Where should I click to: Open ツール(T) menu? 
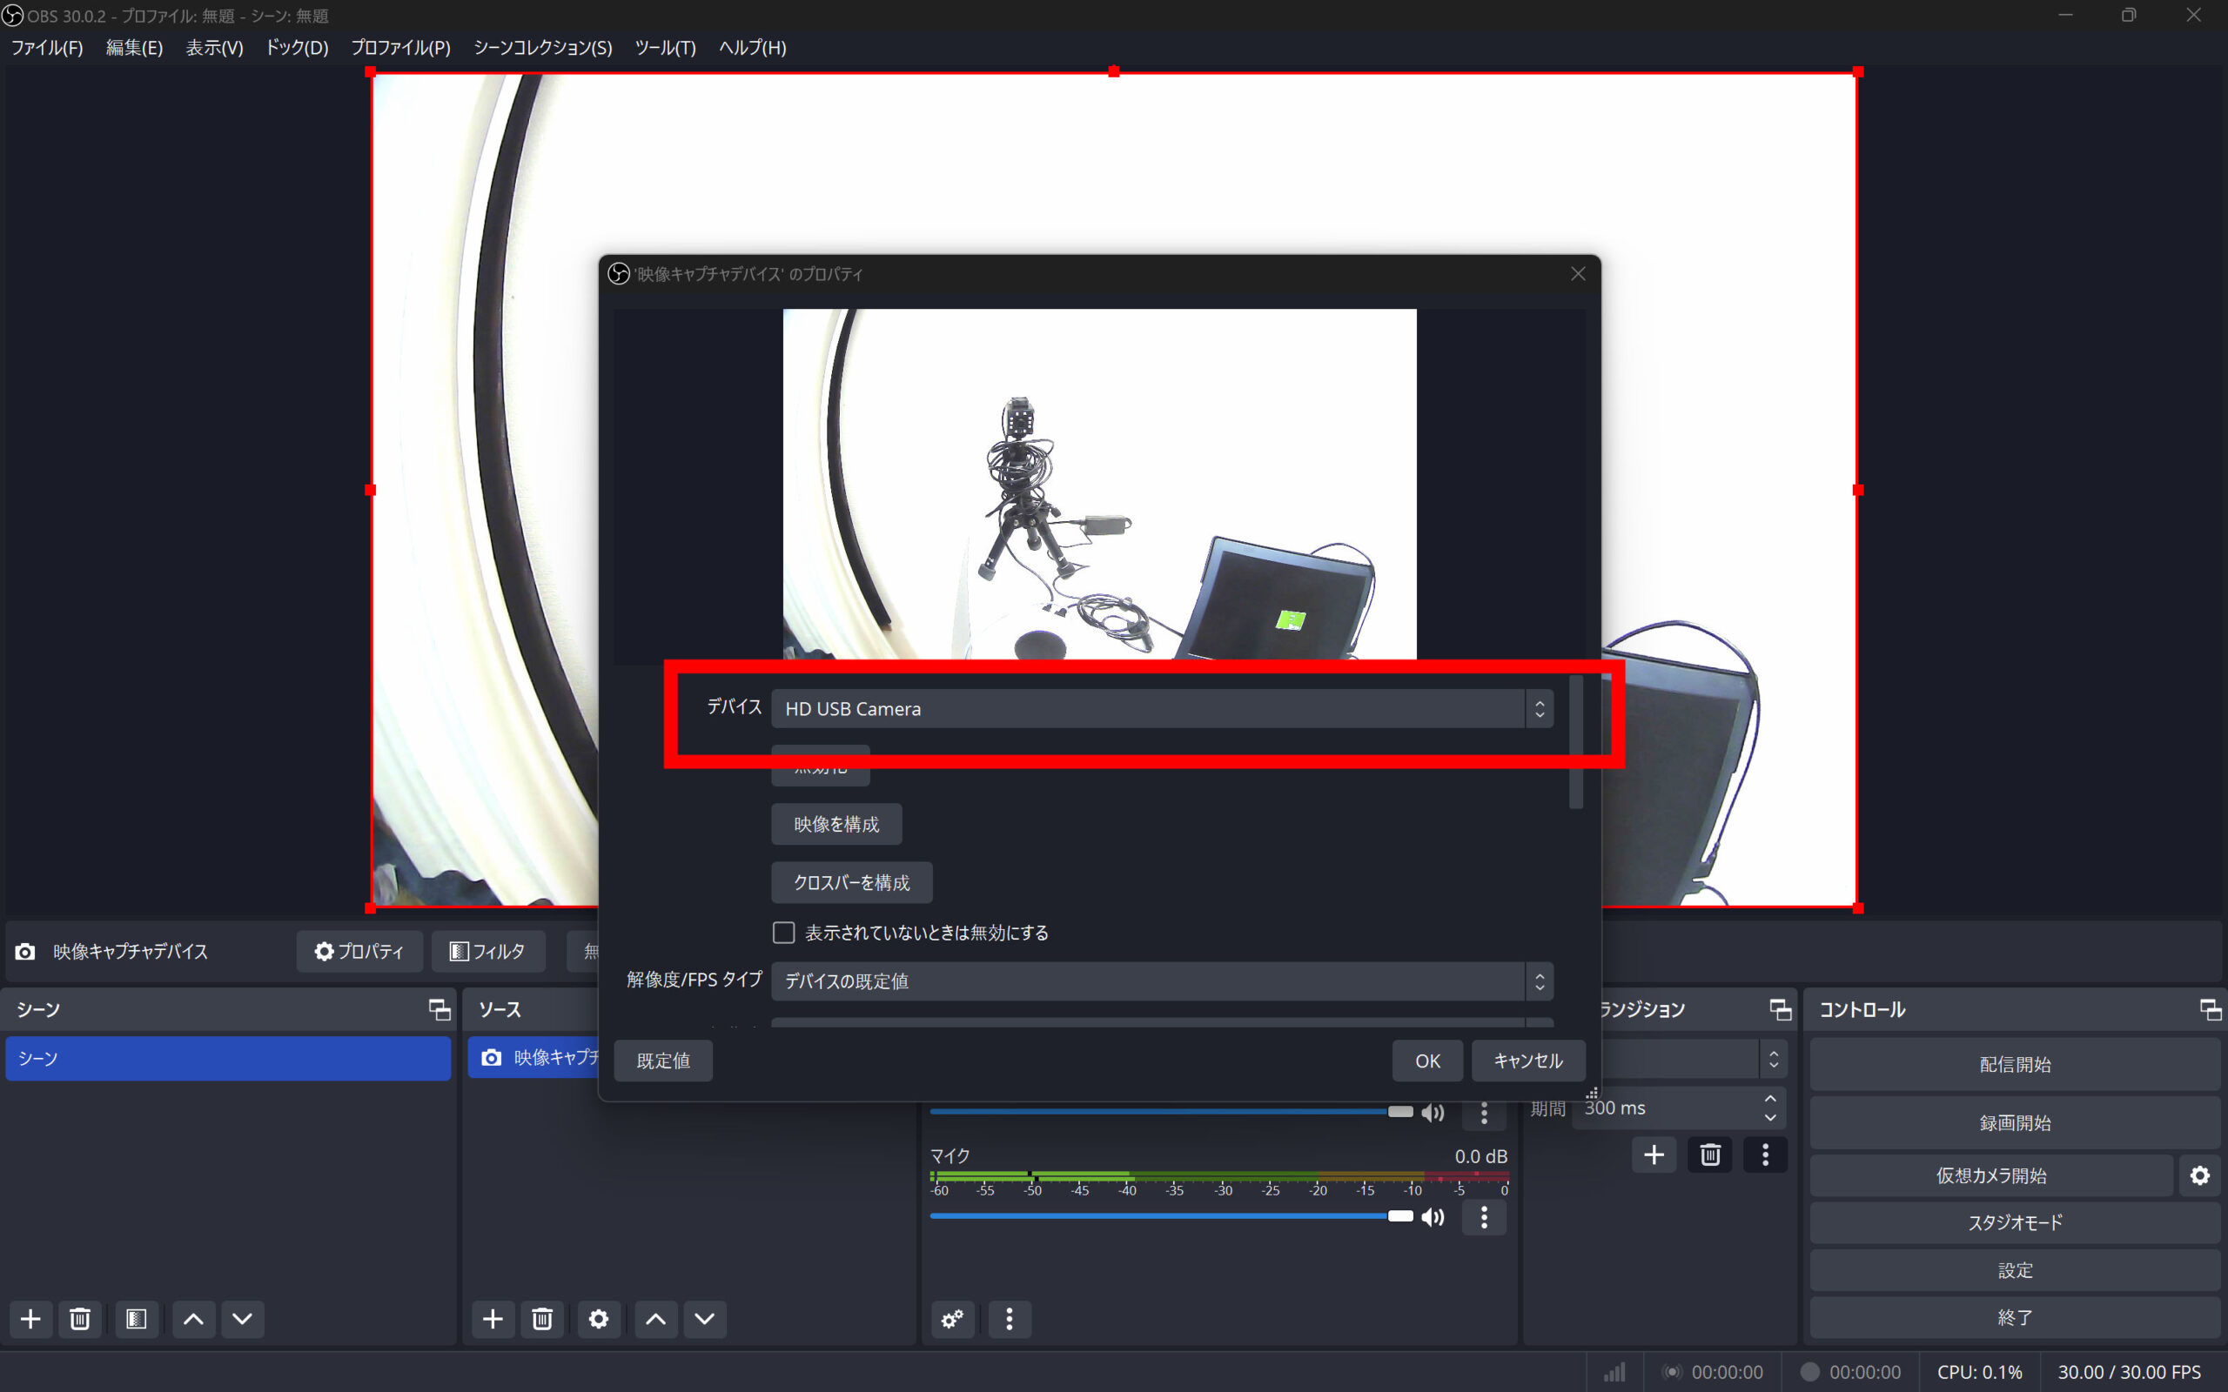pyautogui.click(x=665, y=48)
